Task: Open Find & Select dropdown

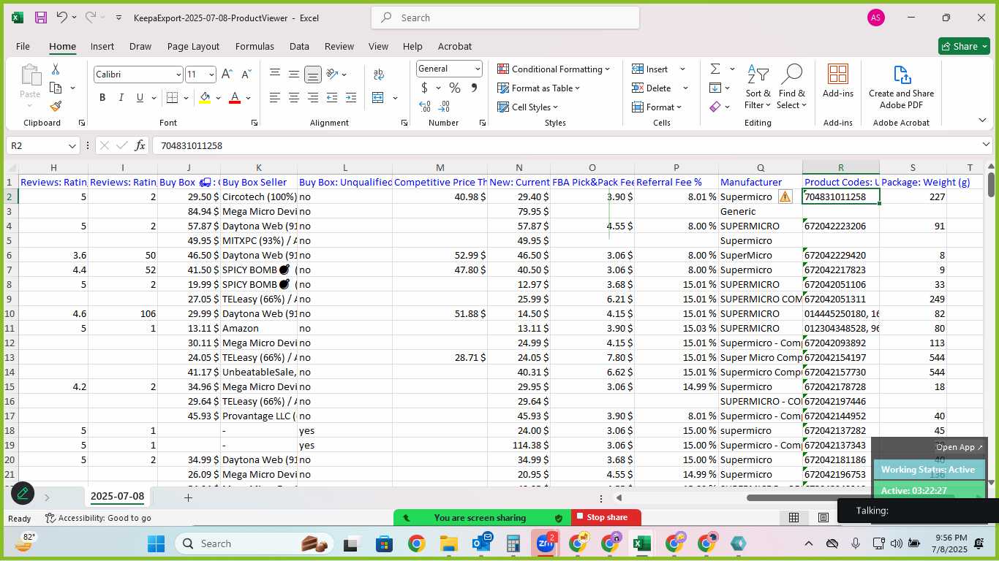Action: pos(792,87)
